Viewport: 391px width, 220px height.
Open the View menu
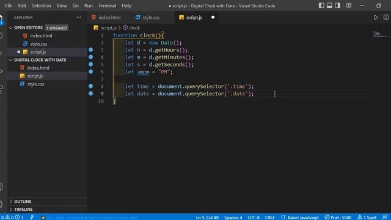(x=61, y=5)
